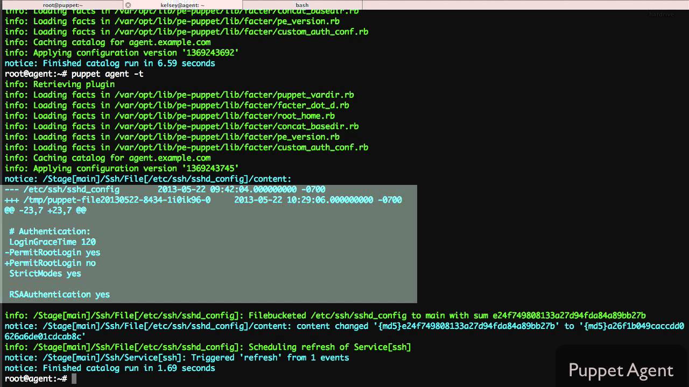689x387 pixels.
Task: Click the "RSAAuthentication yes" line
Action: [x=59, y=295]
